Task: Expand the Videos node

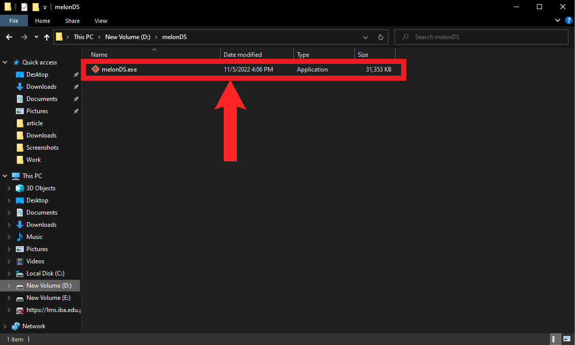Action: (x=9, y=262)
